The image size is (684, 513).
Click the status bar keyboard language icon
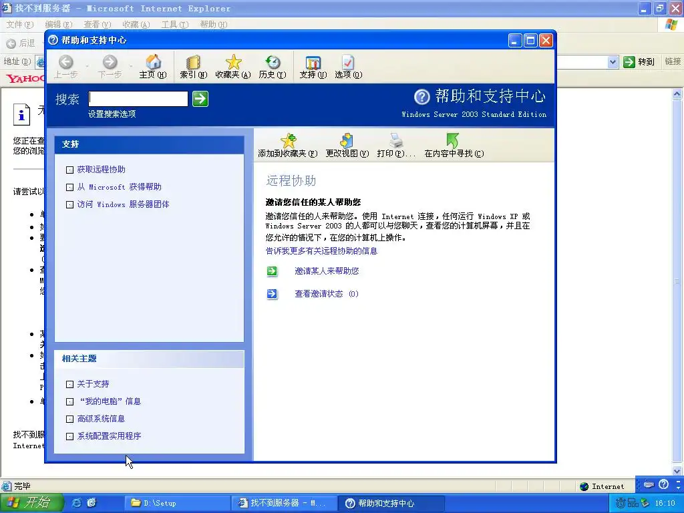[x=649, y=484]
